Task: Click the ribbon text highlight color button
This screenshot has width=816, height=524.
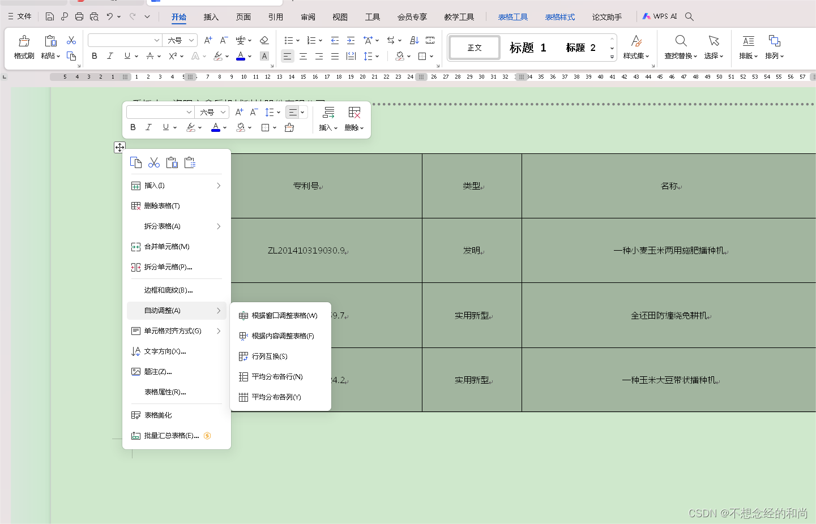Action: [x=218, y=56]
